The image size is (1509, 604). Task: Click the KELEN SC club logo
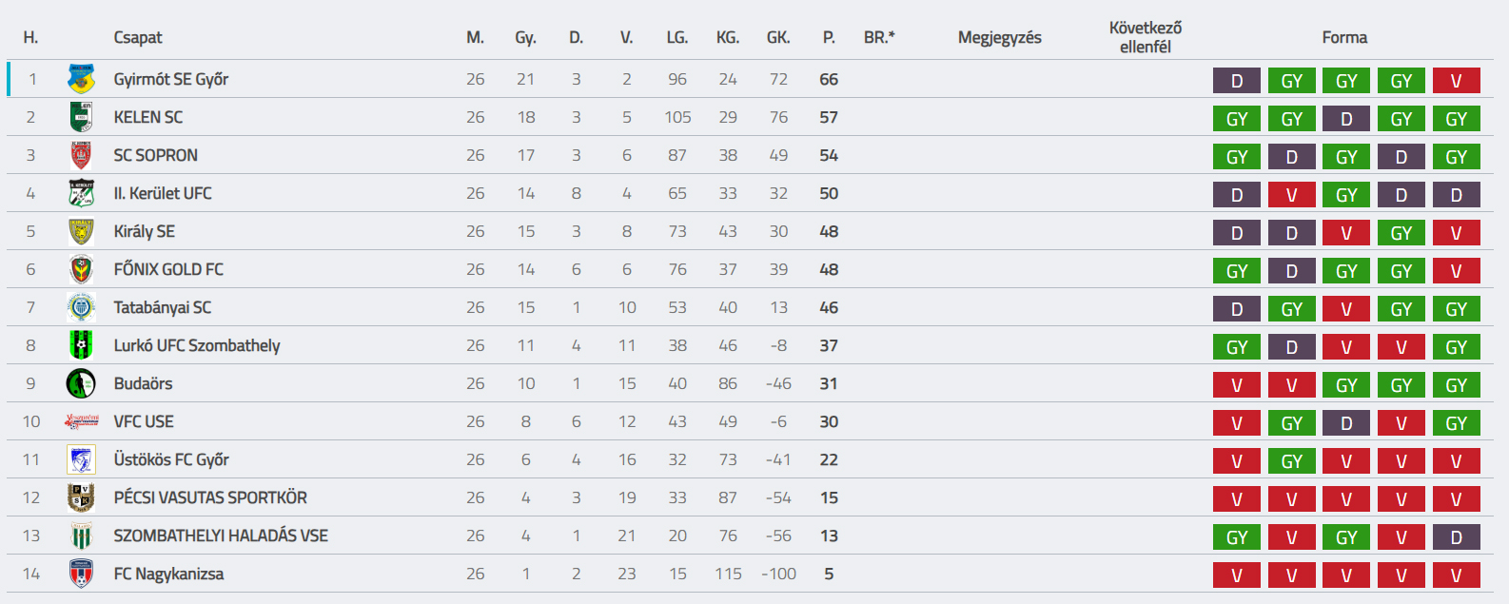tap(81, 117)
